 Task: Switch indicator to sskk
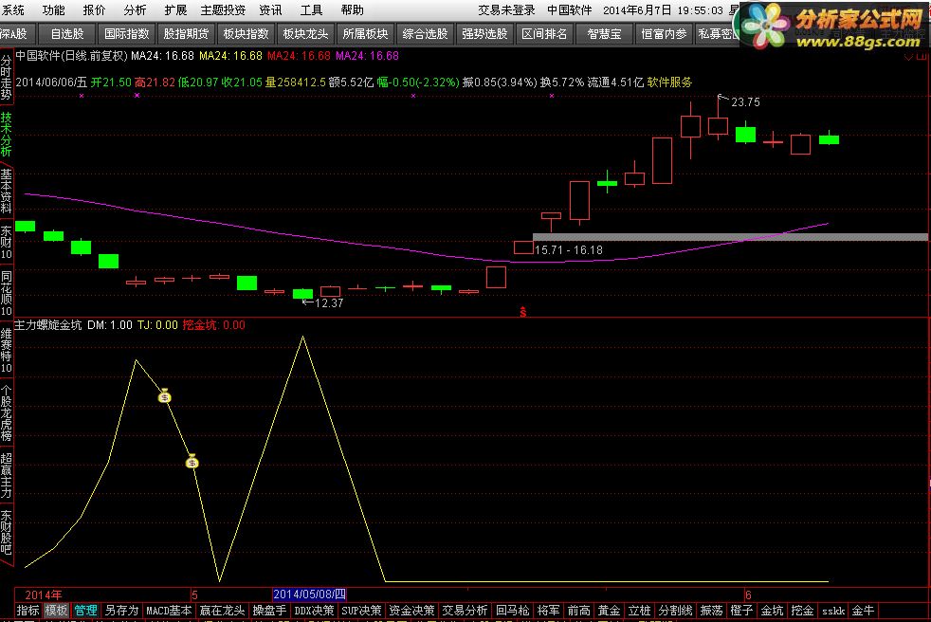[833, 610]
